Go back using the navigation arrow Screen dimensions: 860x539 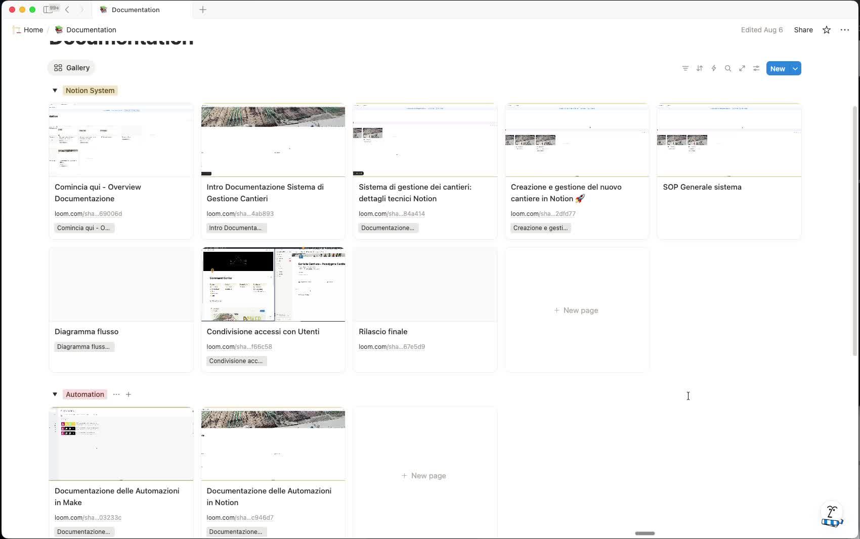[x=68, y=9]
